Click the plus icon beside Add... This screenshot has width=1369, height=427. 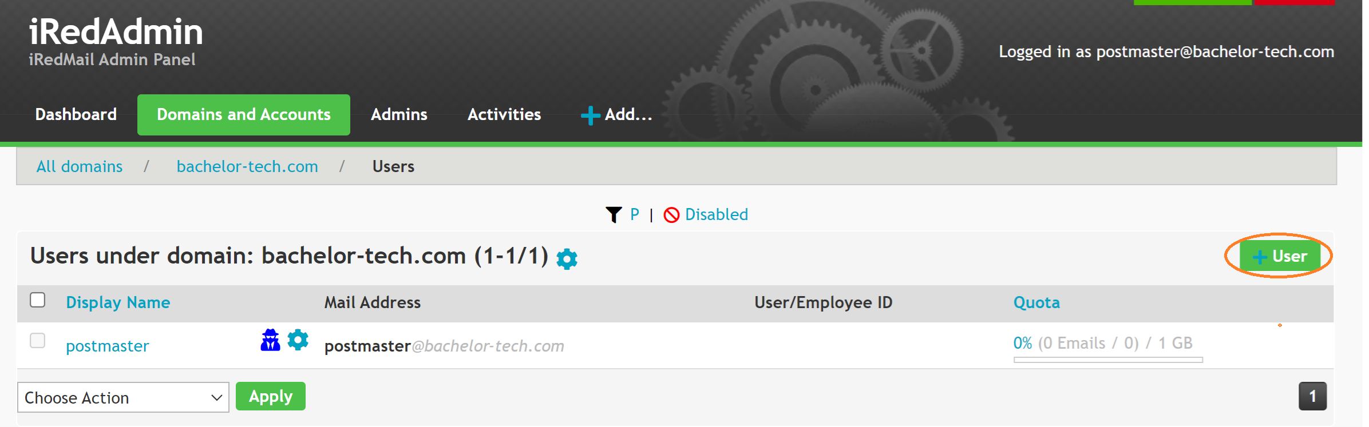point(590,115)
